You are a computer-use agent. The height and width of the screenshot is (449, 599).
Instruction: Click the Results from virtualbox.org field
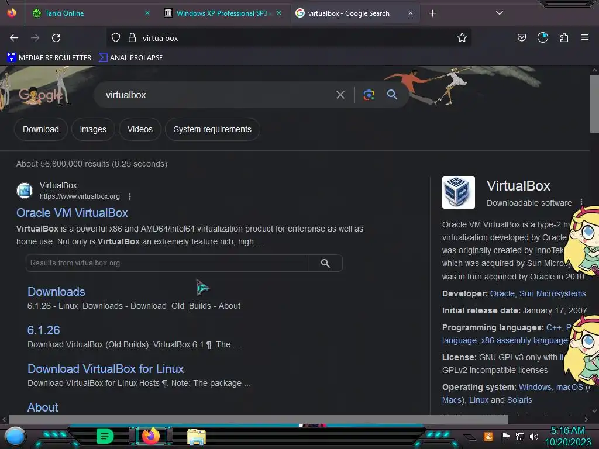pyautogui.click(x=167, y=263)
